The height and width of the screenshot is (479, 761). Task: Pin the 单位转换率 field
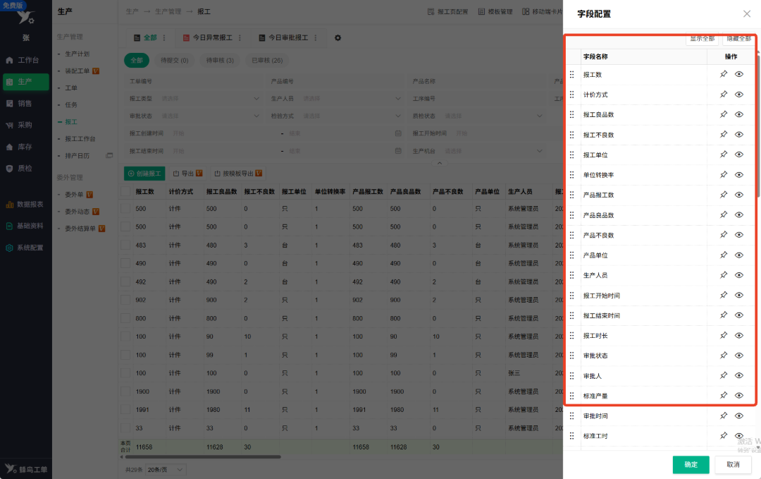(x=723, y=174)
